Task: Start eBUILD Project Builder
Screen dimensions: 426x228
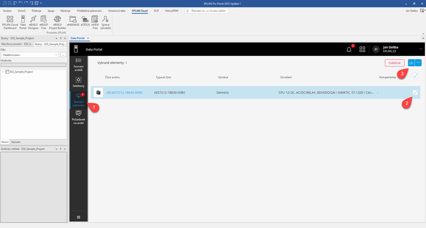Action: (57, 22)
